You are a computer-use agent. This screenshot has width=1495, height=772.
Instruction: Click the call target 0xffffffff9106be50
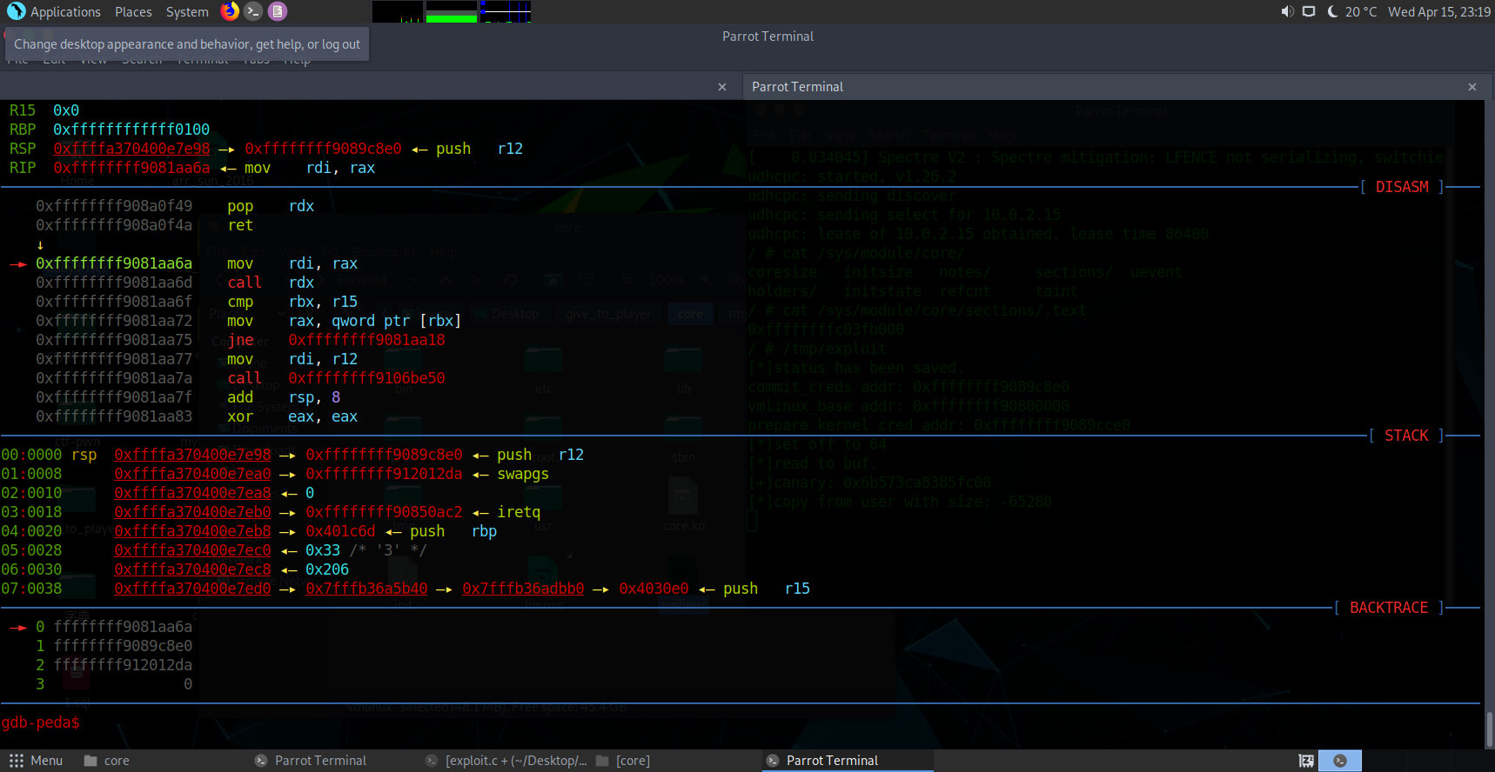point(366,378)
